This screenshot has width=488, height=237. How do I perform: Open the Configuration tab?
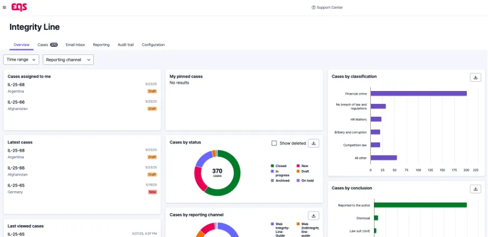pyautogui.click(x=153, y=45)
